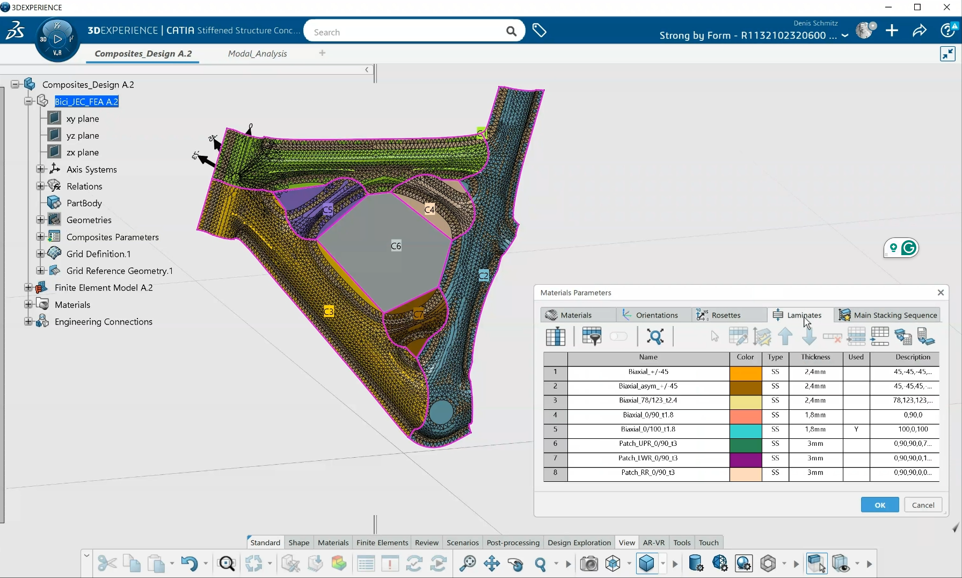Screen dimensions: 962x578
Task: Delete a laminate row using the remove icon
Action: (x=832, y=336)
